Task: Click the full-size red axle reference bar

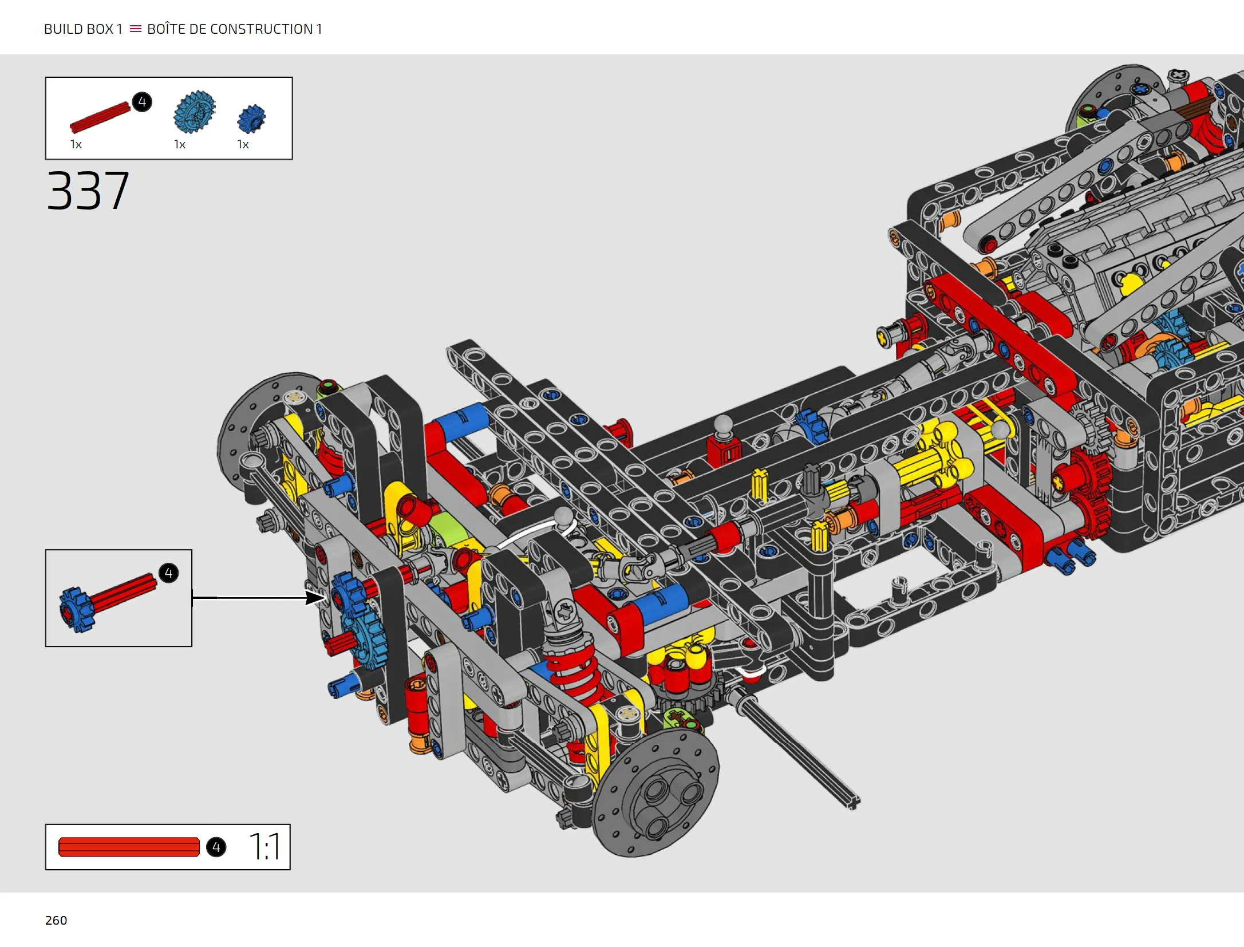Action: tap(129, 847)
